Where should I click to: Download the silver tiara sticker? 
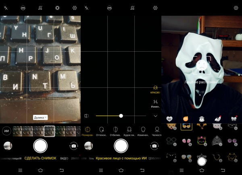coord(217,141)
